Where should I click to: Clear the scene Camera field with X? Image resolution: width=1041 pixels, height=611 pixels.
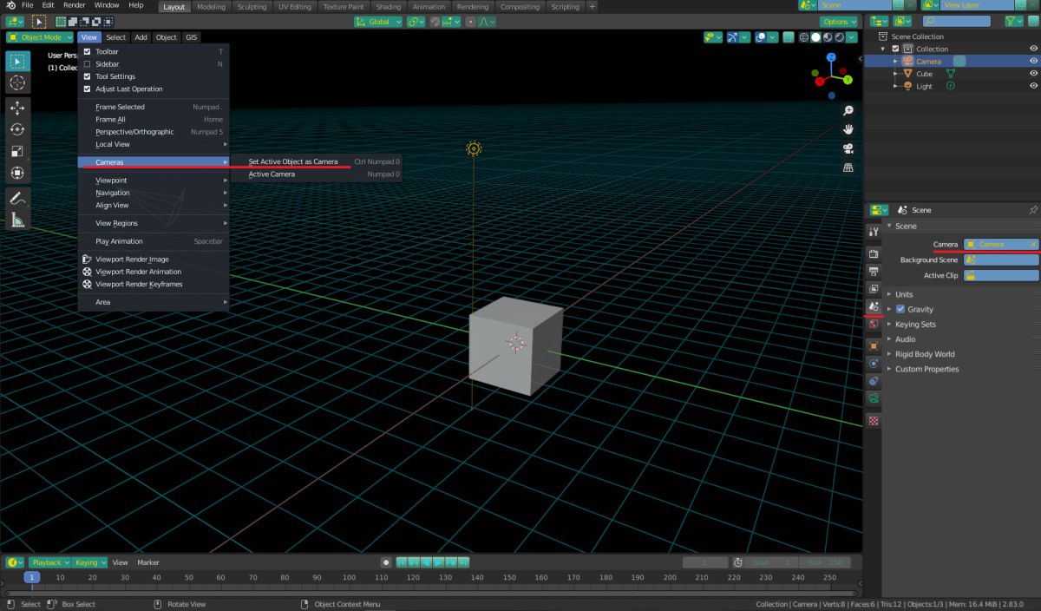(1032, 245)
